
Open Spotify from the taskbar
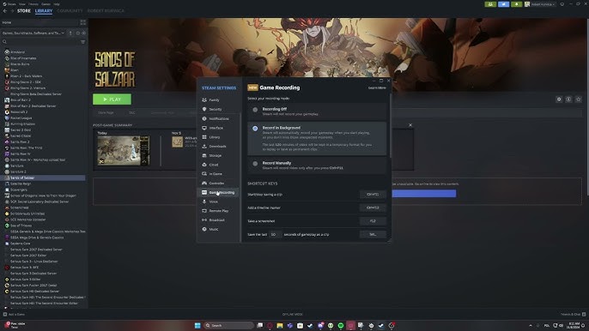click(x=341, y=325)
